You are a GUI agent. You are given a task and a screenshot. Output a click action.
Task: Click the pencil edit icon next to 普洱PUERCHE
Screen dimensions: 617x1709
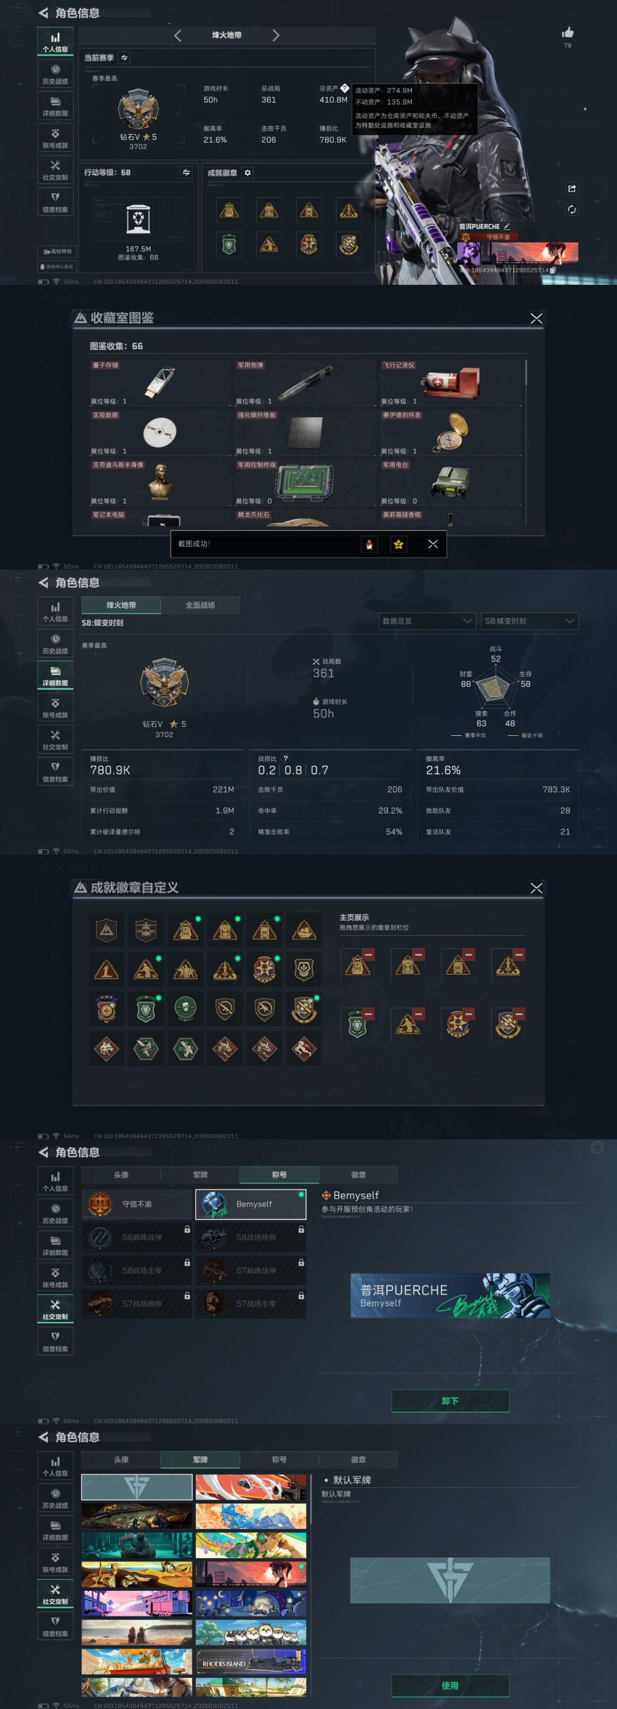click(507, 226)
